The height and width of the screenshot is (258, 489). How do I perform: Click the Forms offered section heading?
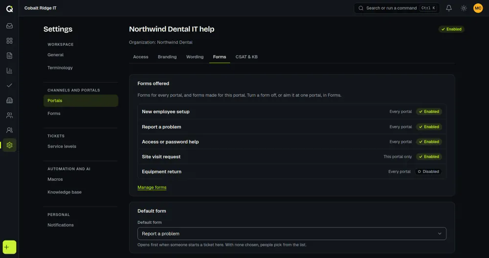(x=153, y=84)
